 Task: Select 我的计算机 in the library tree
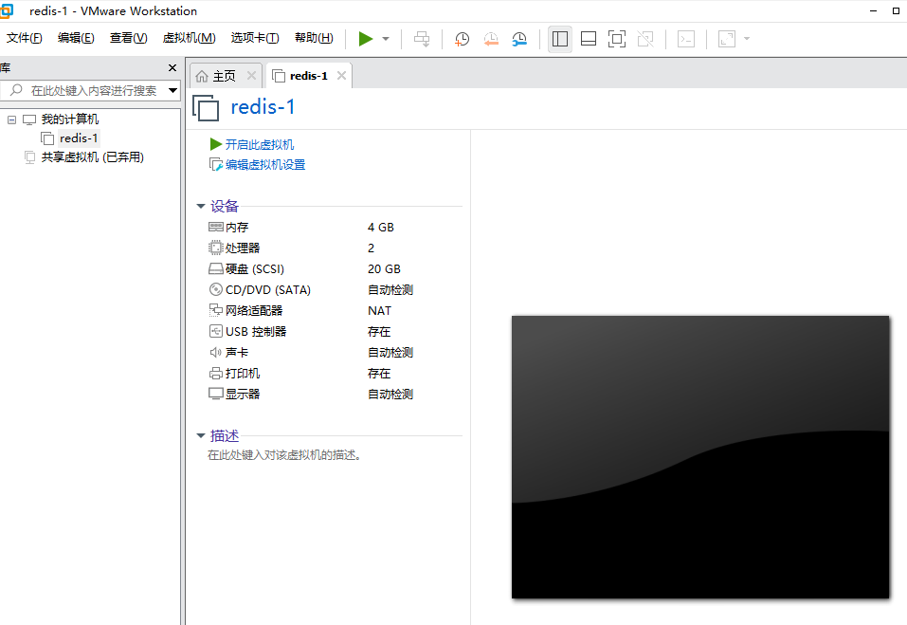(x=70, y=119)
